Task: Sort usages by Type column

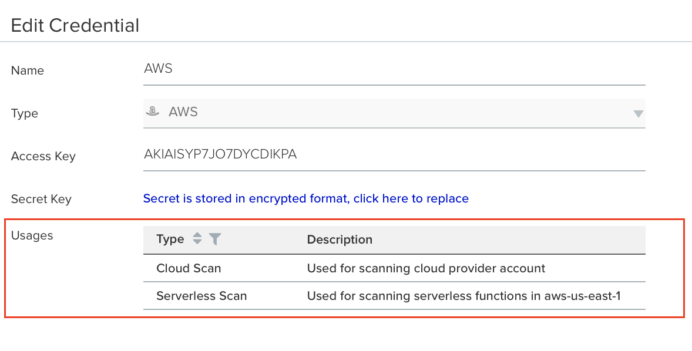Action: coord(197,238)
